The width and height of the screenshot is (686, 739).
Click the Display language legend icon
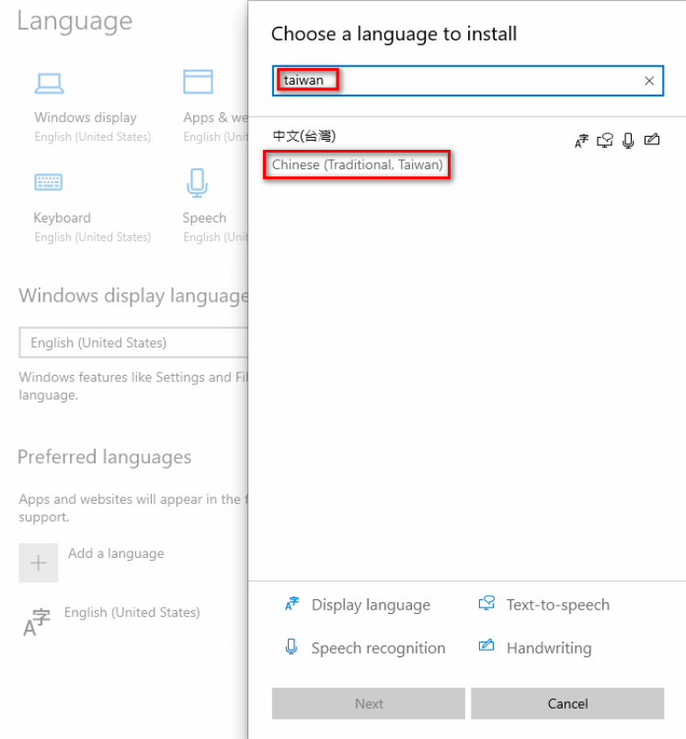292,604
